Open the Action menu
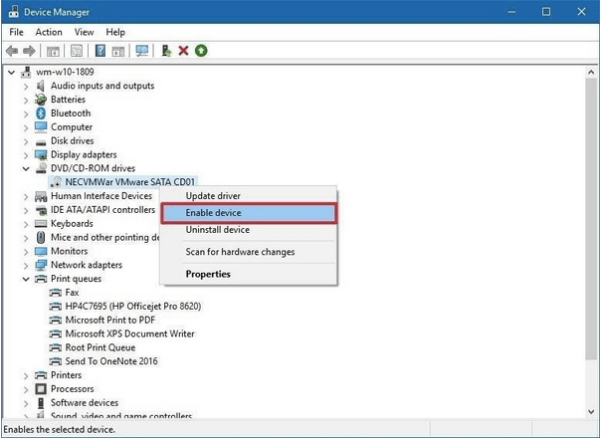 coord(49,32)
